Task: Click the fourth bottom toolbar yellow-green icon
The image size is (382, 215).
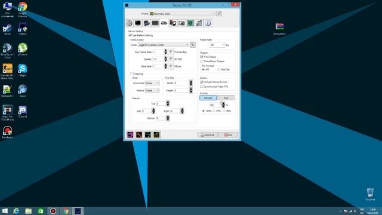Action: [x=156, y=134]
